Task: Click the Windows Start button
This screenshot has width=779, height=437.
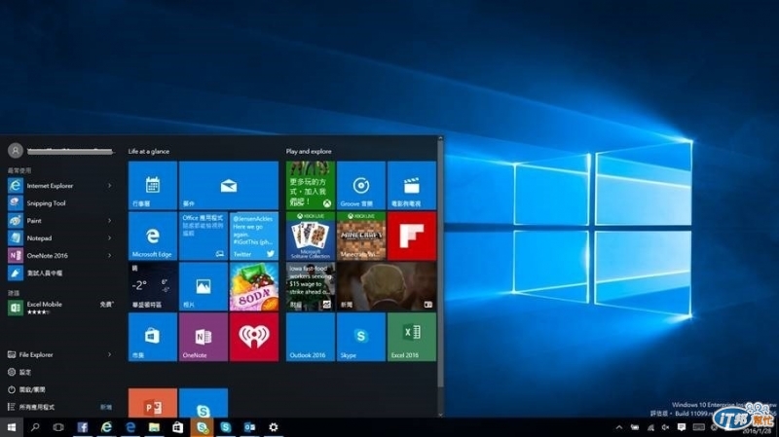Action: click(12, 427)
